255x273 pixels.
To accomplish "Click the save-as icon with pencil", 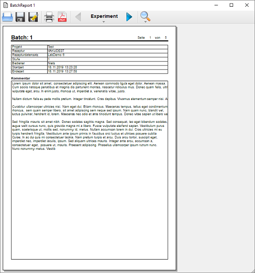I will [33, 17].
